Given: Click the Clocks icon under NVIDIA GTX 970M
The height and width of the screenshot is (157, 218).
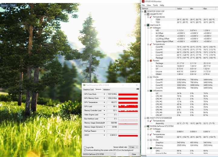Looking at the screenshot, I should pos(151,140).
